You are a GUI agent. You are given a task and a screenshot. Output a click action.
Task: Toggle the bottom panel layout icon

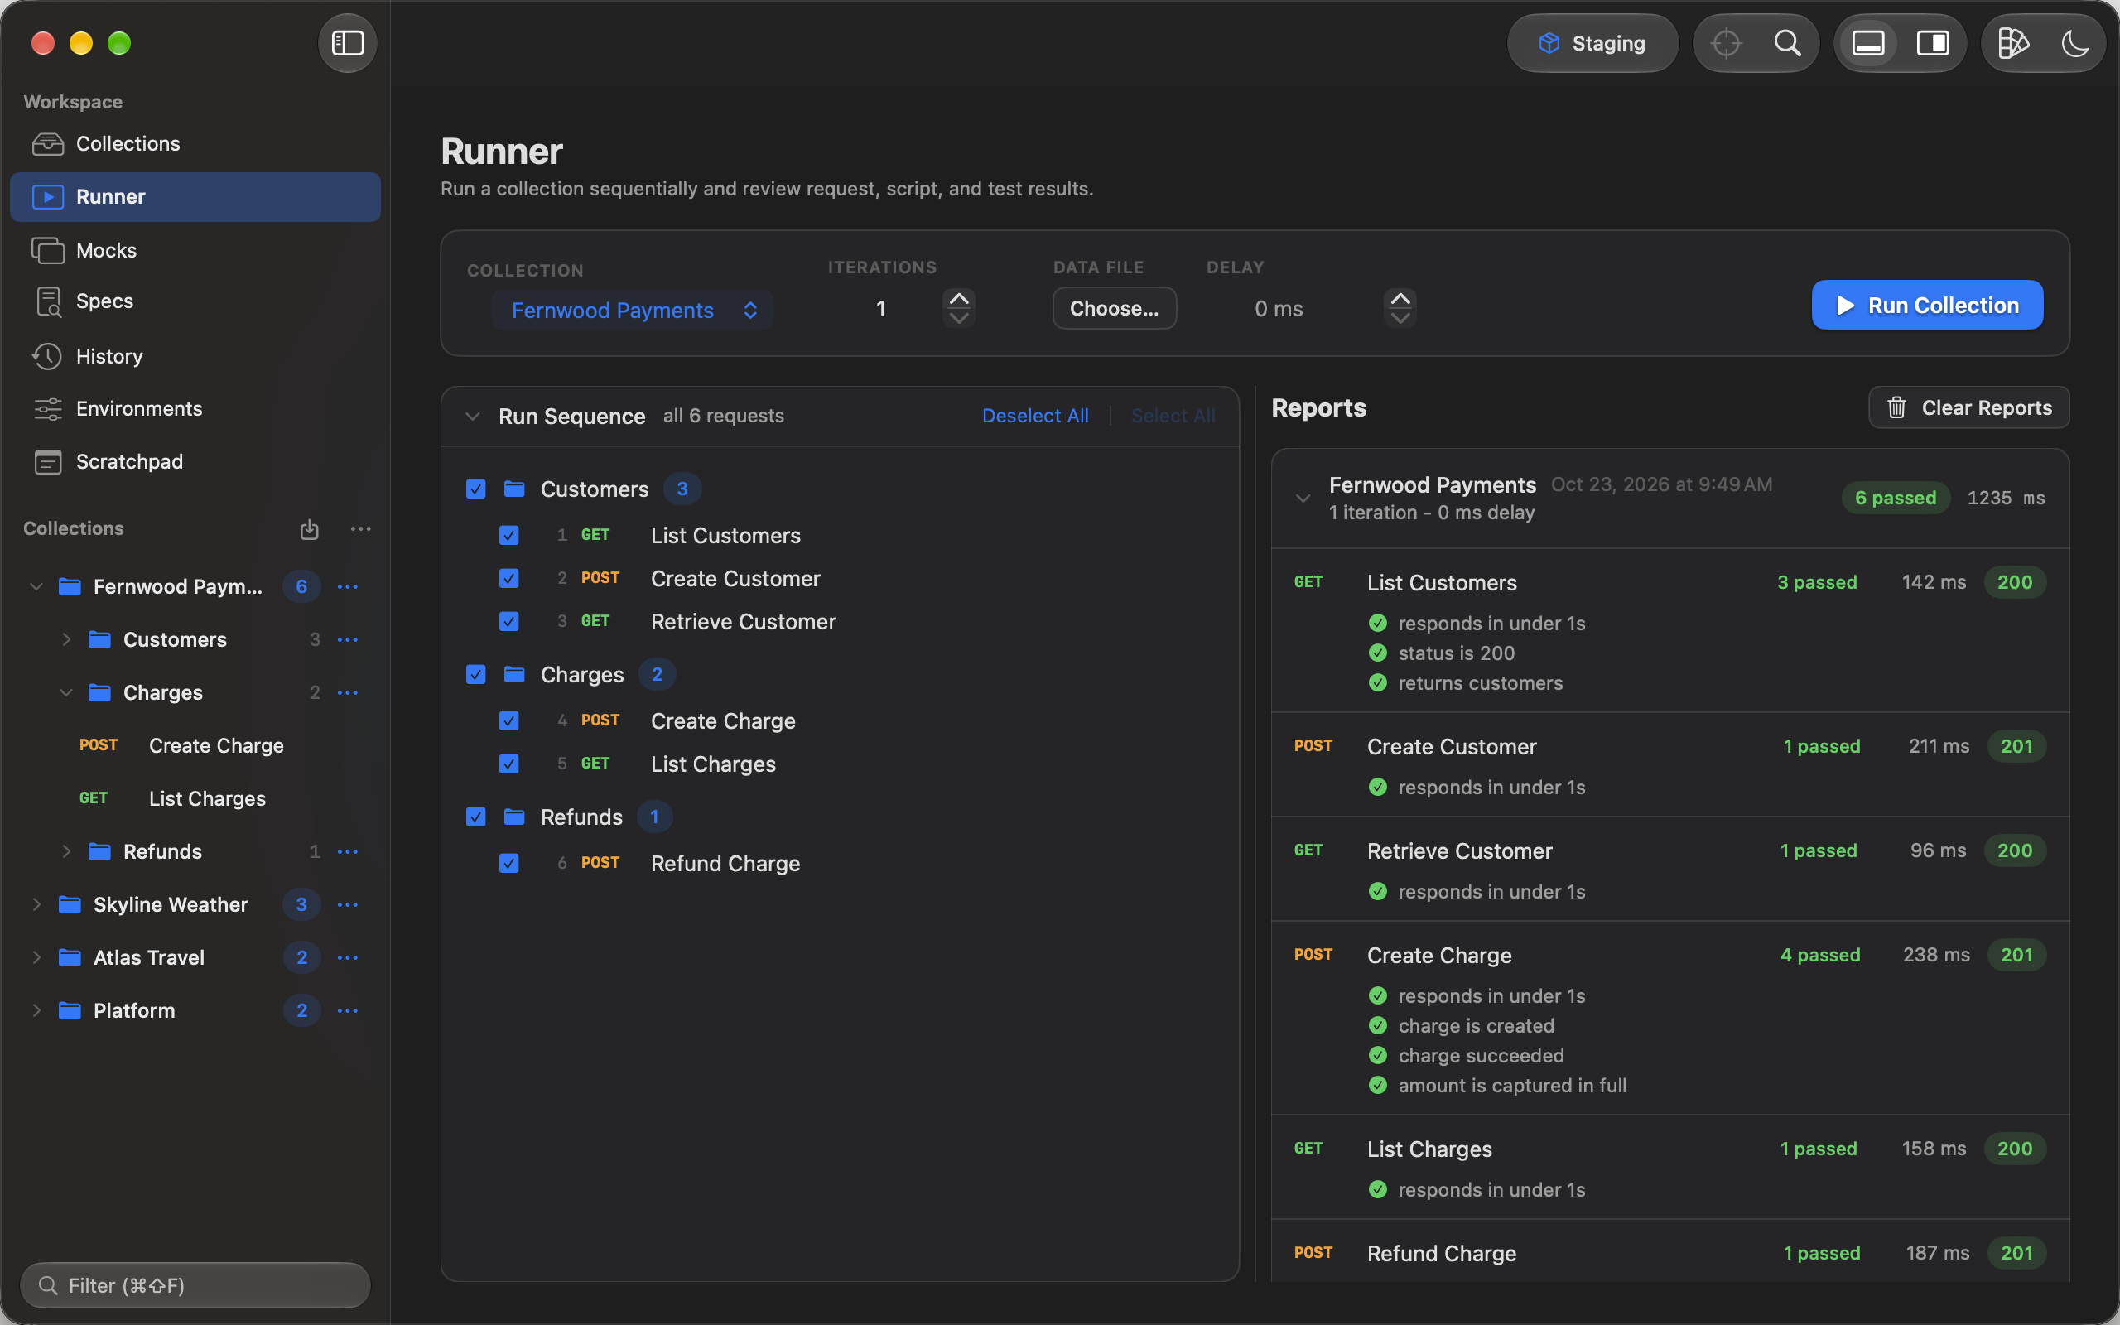1867,43
